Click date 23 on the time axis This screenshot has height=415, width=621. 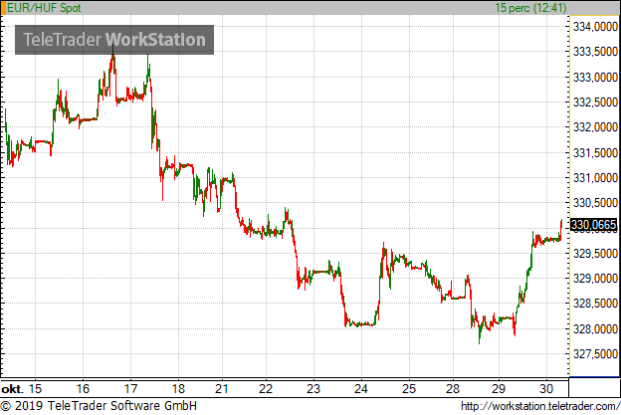pos(313,389)
